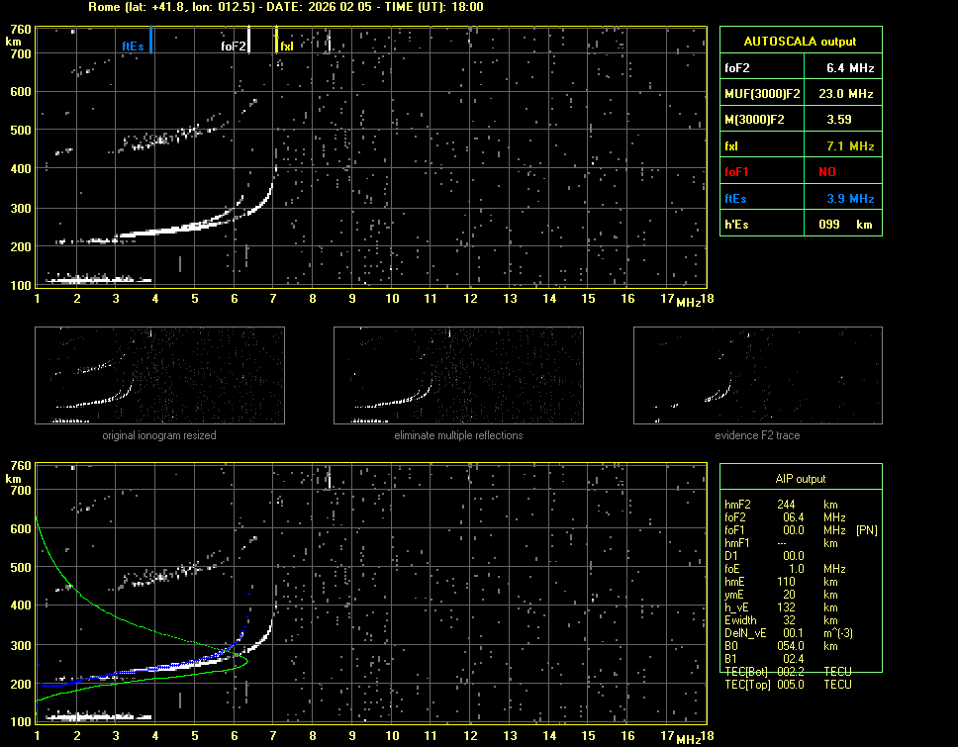958x747 pixels.
Task: Select the original ionogram resized thumbnail
Action: (158, 376)
